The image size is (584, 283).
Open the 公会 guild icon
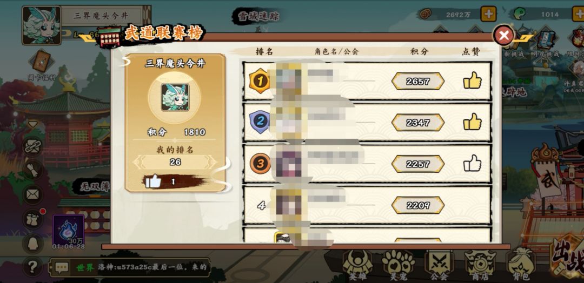(x=439, y=265)
